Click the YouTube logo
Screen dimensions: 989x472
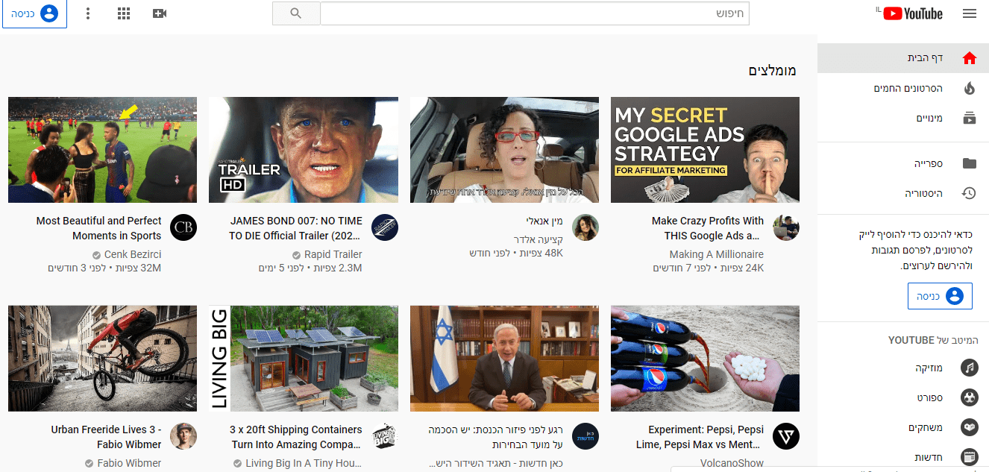pyautogui.click(x=913, y=13)
